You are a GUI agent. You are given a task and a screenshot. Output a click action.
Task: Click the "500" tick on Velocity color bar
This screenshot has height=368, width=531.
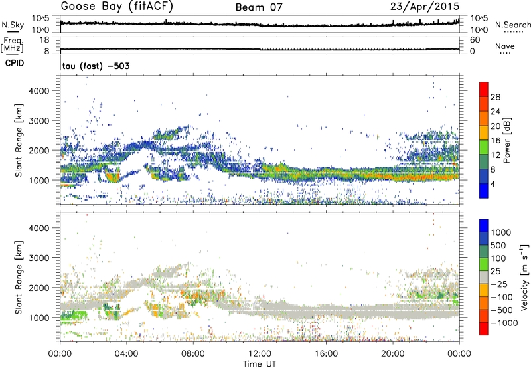coord(498,245)
